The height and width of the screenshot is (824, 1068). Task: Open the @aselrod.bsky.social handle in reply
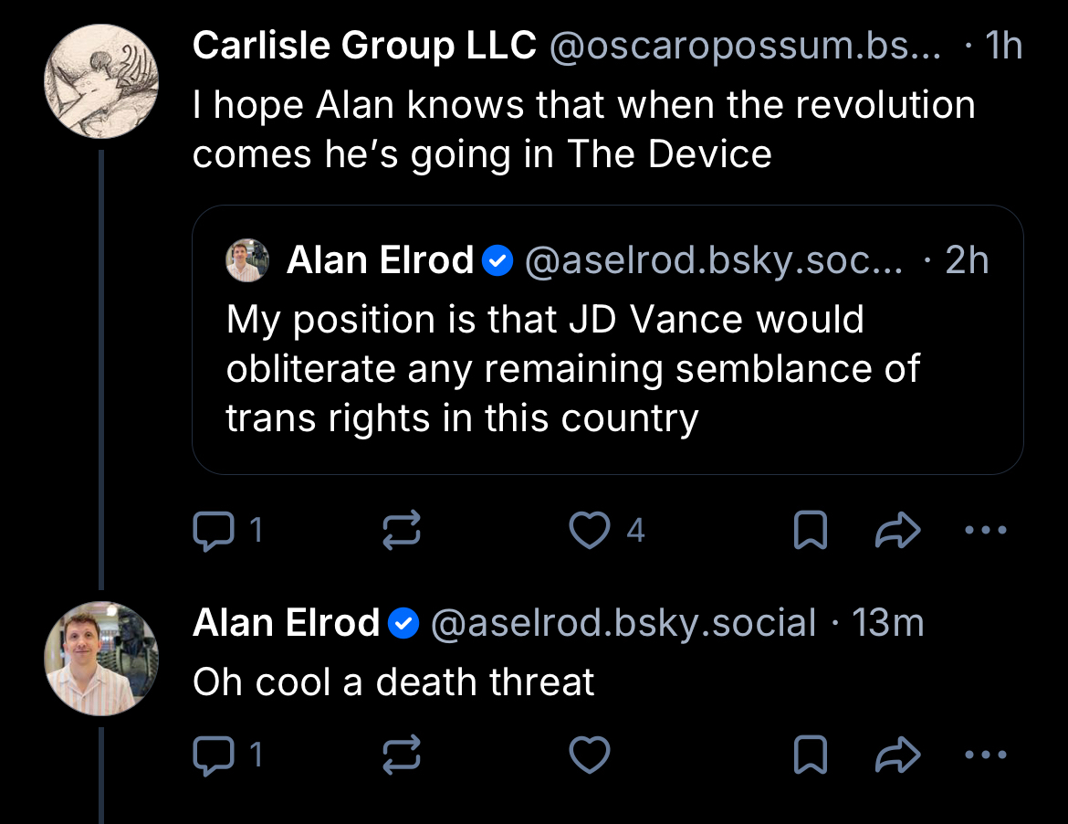623,623
